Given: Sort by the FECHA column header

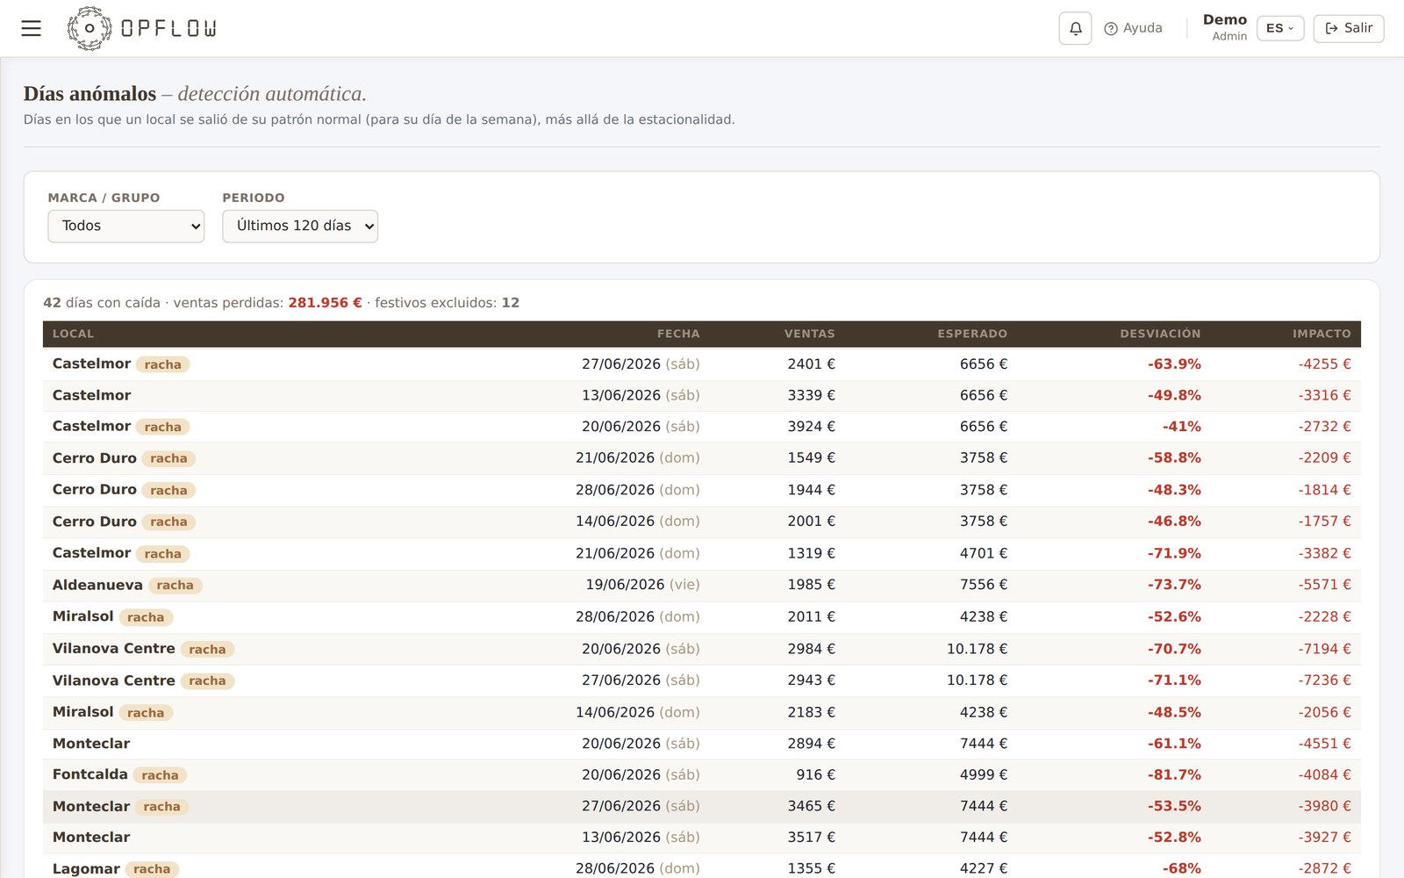Looking at the screenshot, I should click(678, 334).
